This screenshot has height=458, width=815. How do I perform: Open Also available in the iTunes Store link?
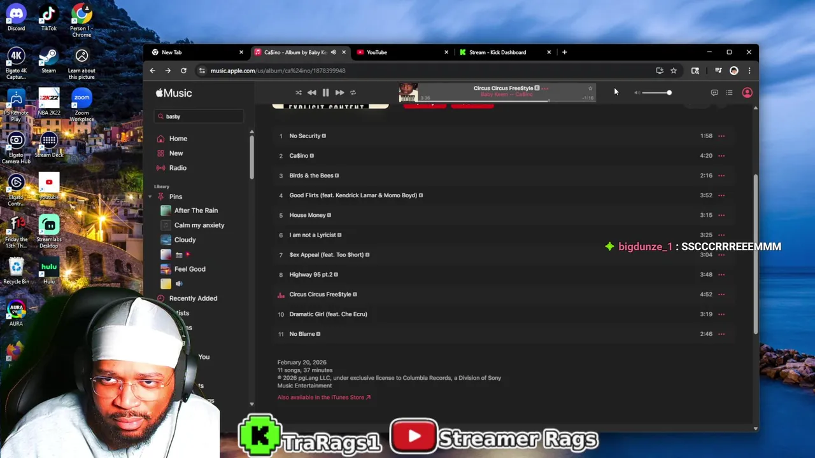pos(323,398)
